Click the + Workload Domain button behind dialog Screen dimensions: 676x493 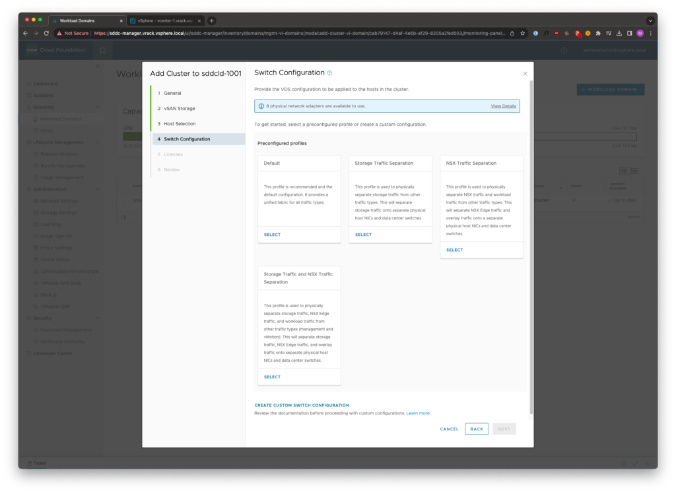pyautogui.click(x=611, y=90)
